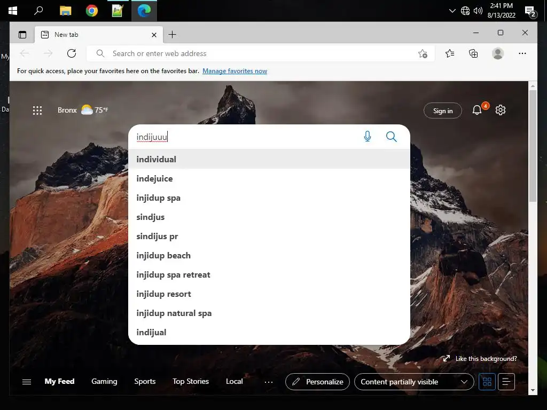The width and height of the screenshot is (547, 410).
Task: Open Like this background? link
Action: click(x=480, y=358)
